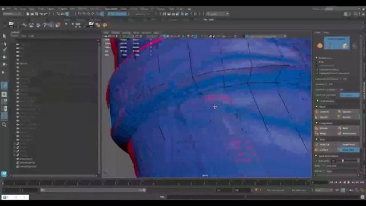Select the Drag radio option
The image size is (366, 206).
point(317,62)
